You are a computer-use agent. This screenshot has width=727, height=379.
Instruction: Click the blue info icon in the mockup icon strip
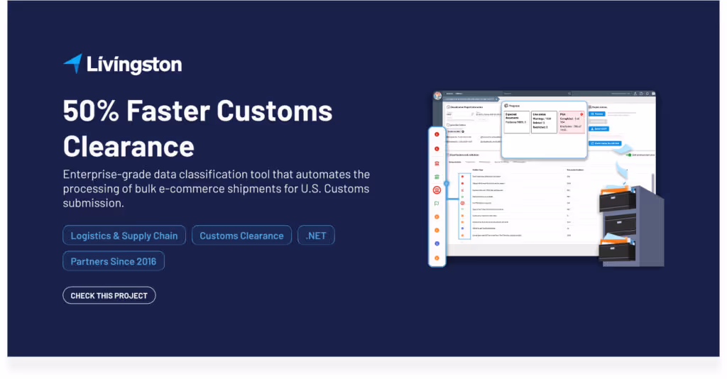tap(437, 243)
